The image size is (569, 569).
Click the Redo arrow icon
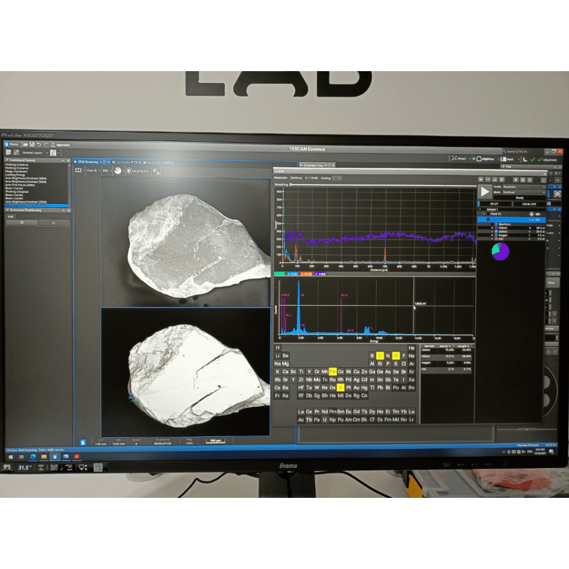point(46,144)
